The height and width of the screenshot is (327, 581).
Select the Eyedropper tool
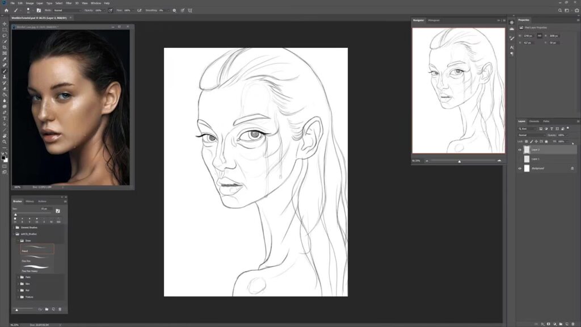click(5, 59)
